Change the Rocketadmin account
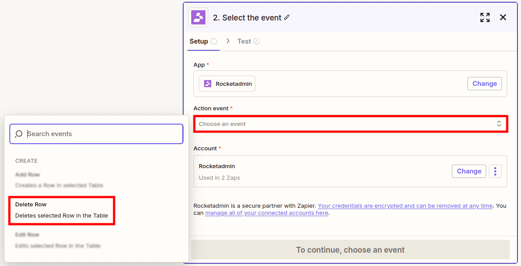Viewport: 521px width, 266px height. point(469,171)
